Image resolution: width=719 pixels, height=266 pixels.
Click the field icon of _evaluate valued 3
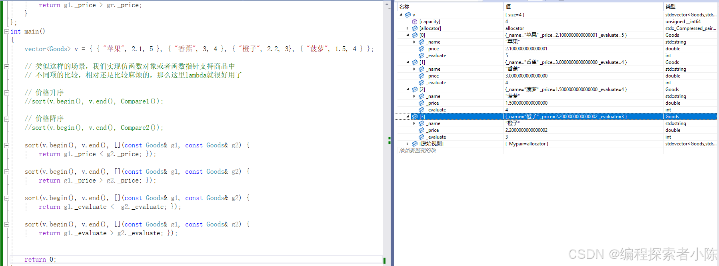pyautogui.click(x=421, y=137)
